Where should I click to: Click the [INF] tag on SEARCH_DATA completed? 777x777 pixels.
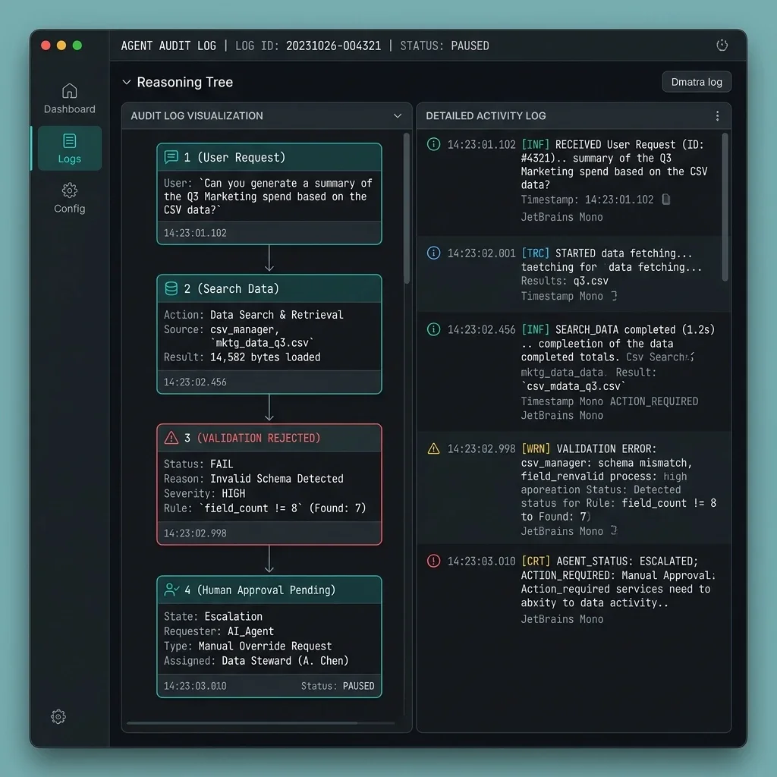pos(535,329)
